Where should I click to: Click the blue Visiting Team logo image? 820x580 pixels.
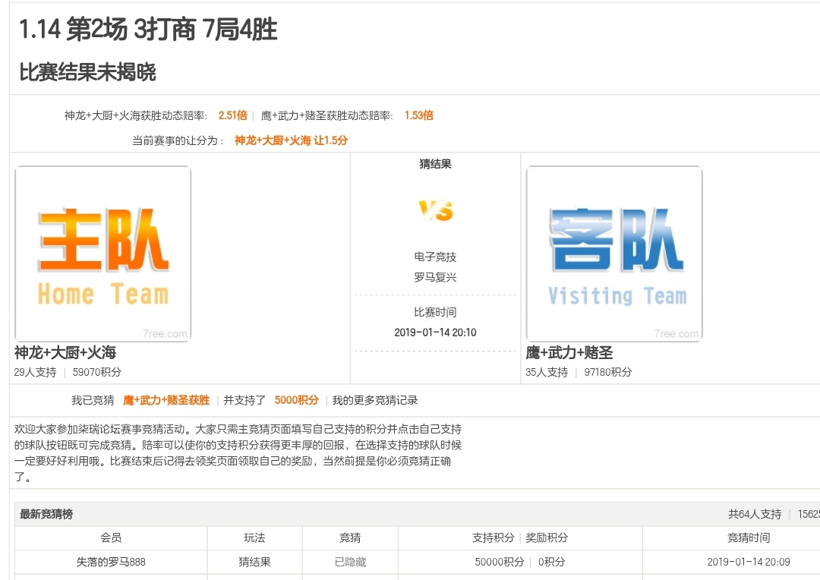pos(614,254)
